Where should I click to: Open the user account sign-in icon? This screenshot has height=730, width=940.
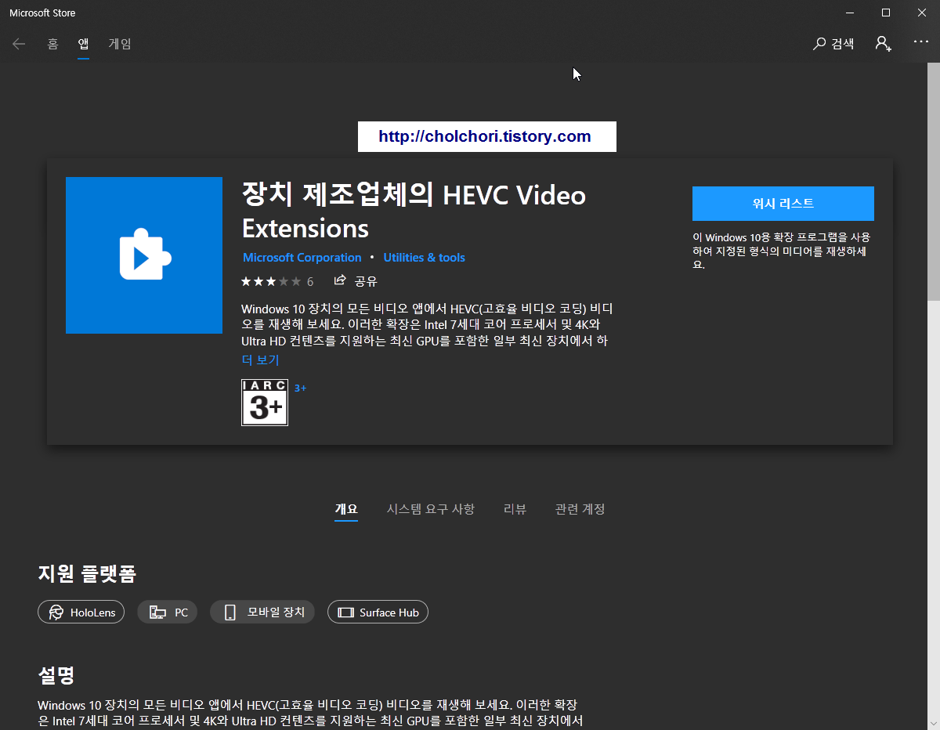[884, 44]
